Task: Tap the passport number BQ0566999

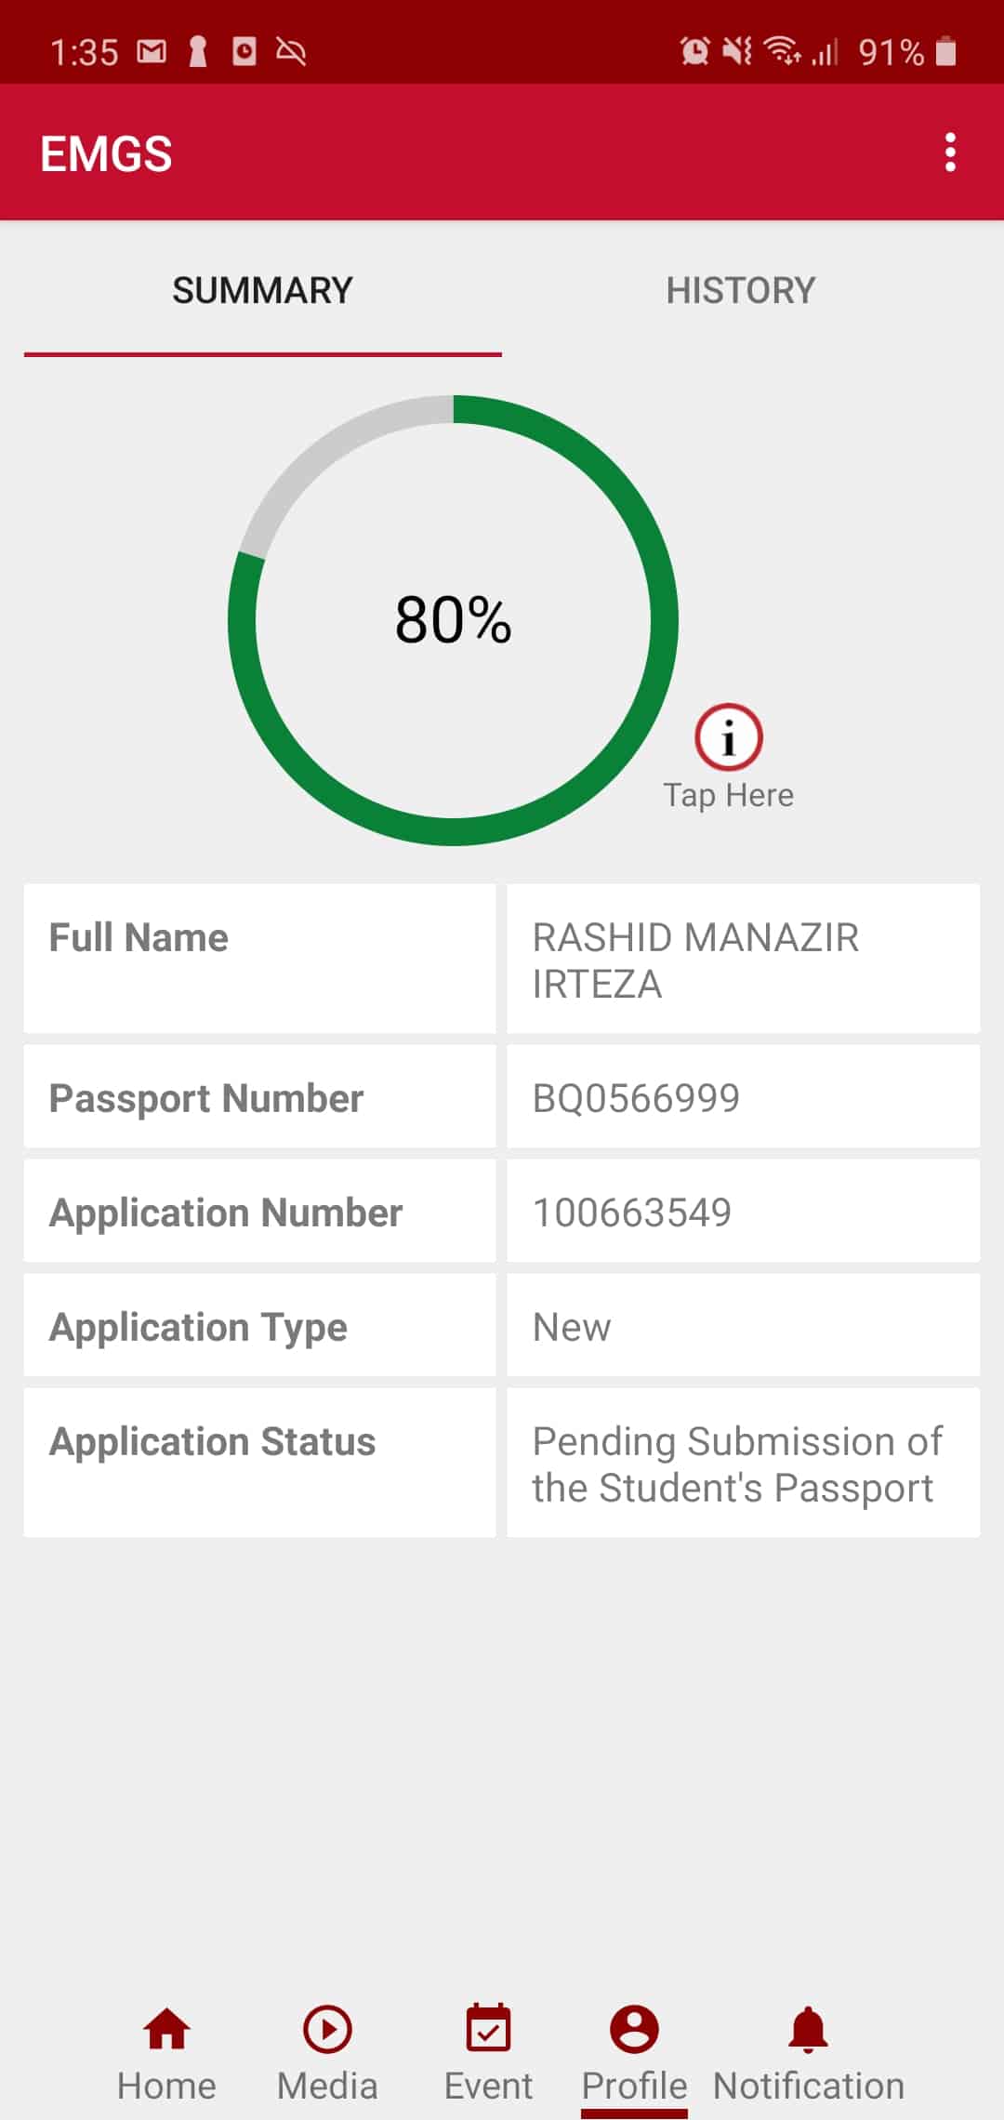Action: click(636, 1098)
